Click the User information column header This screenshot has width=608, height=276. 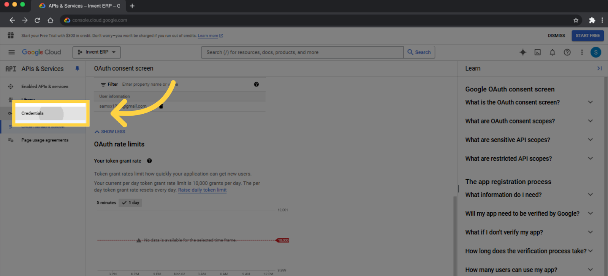tap(114, 96)
